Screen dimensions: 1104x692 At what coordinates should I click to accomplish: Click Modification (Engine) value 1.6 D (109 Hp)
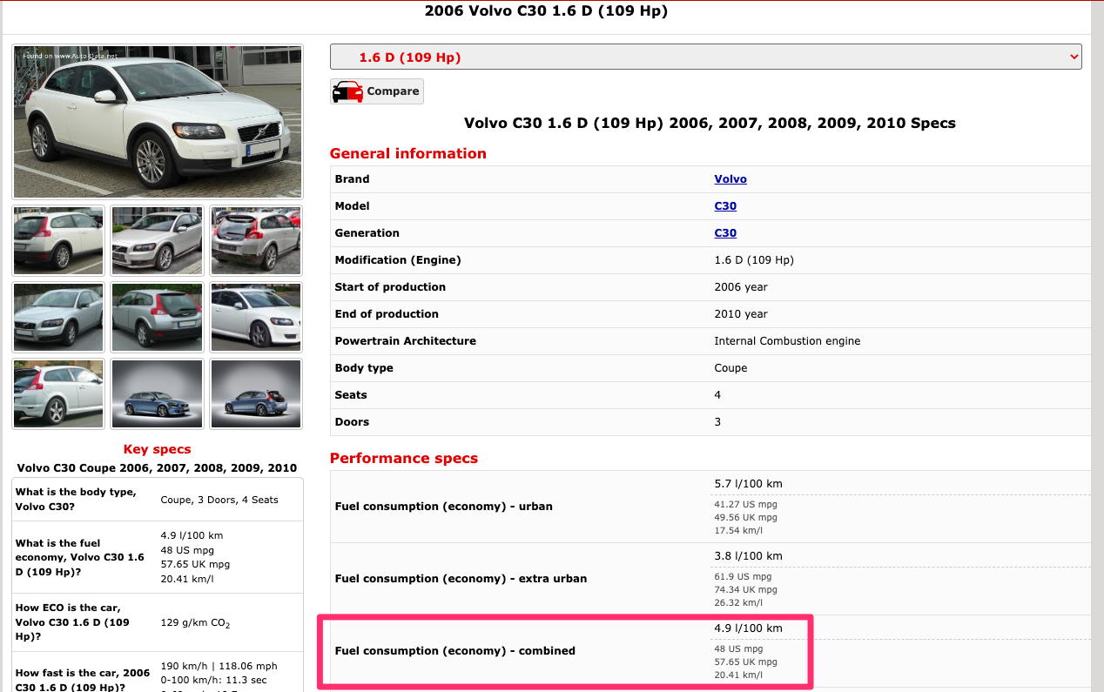coord(754,260)
